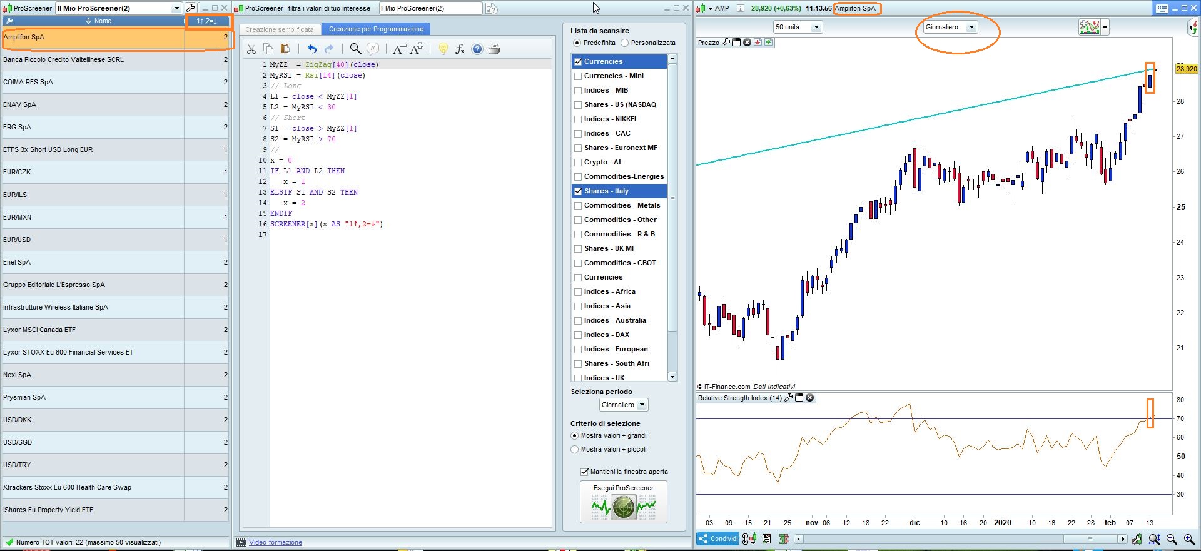1201x551 pixels.
Task: Switch to Creazione per Programmazione tab
Action: [376, 29]
